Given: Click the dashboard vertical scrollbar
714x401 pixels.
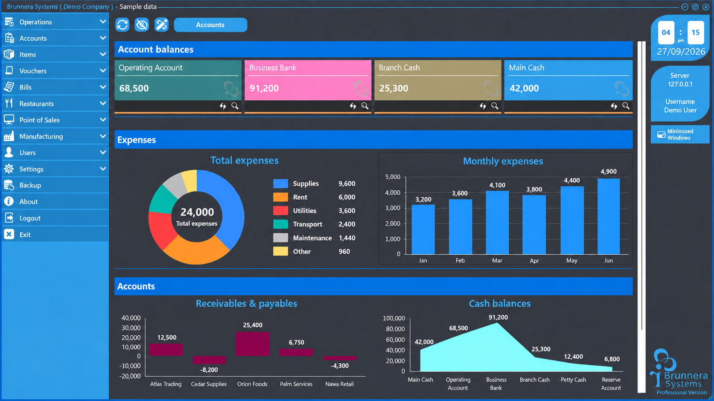Looking at the screenshot, I should pyautogui.click(x=641, y=217).
